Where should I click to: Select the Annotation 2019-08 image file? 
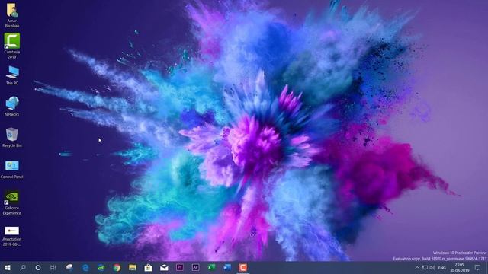tap(12, 236)
